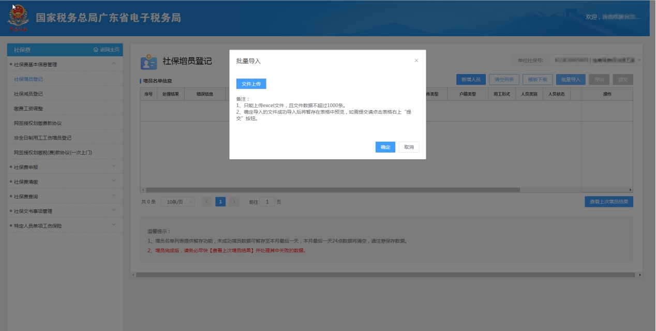Click the 前往 page number input

(267, 202)
